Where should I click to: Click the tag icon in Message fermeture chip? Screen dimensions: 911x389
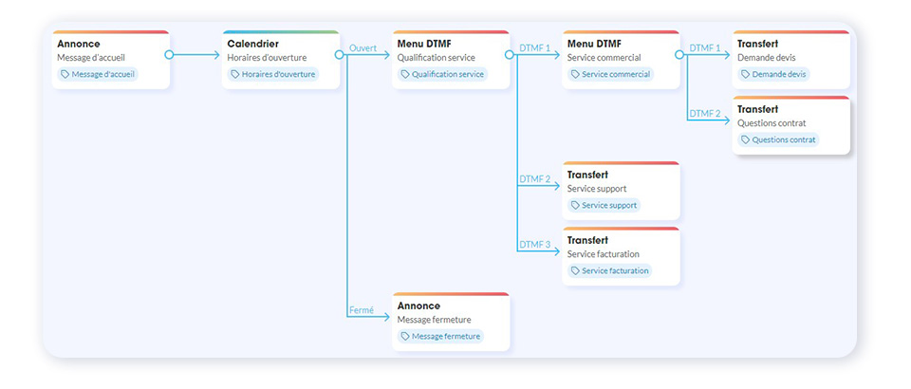[405, 336]
